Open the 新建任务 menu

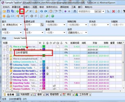(16, 7)
